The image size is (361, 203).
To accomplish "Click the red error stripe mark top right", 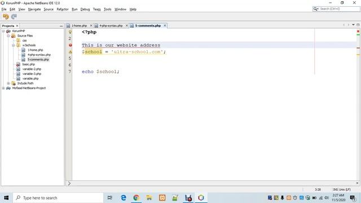I will pyautogui.click(x=358, y=31).
